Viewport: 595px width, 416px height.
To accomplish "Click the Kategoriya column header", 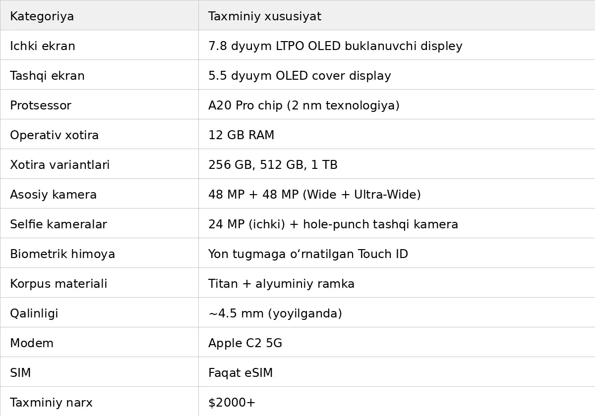I will tap(42, 16).
